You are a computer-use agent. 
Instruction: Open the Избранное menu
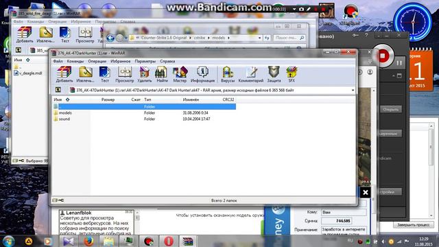pyautogui.click(x=121, y=61)
